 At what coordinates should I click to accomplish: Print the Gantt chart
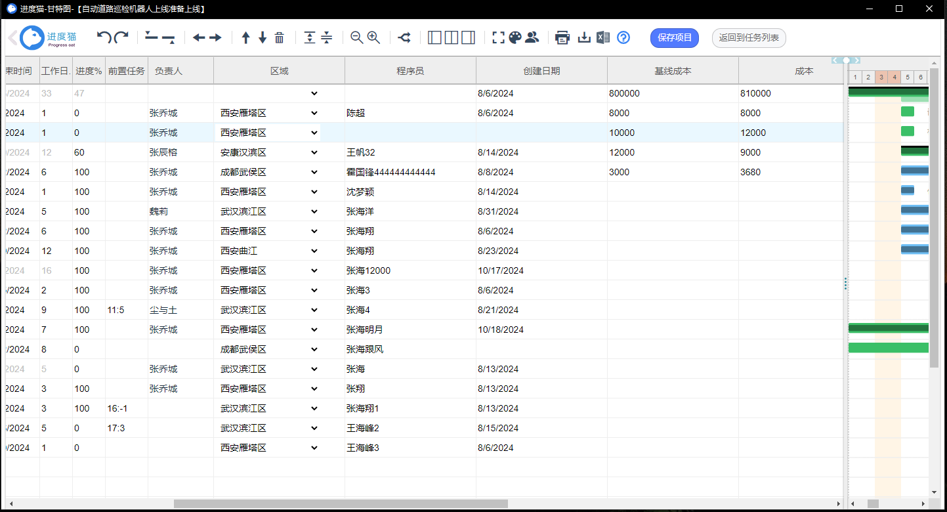click(562, 38)
